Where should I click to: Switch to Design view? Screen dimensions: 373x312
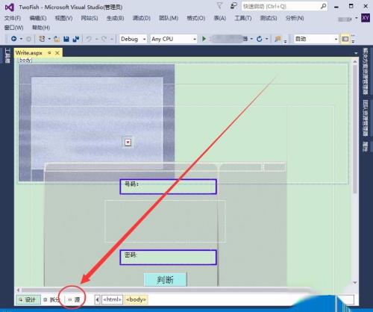(x=28, y=299)
